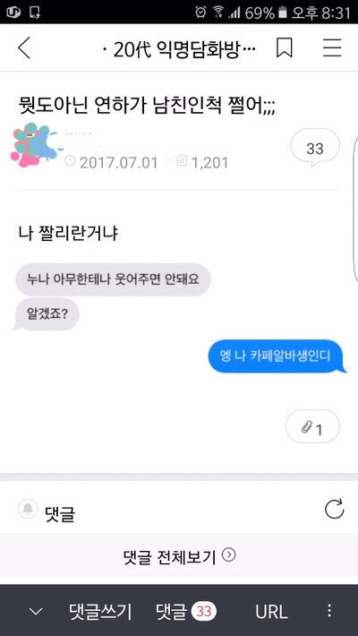Bookmark this post
This screenshot has width=358, height=636.
[285, 48]
